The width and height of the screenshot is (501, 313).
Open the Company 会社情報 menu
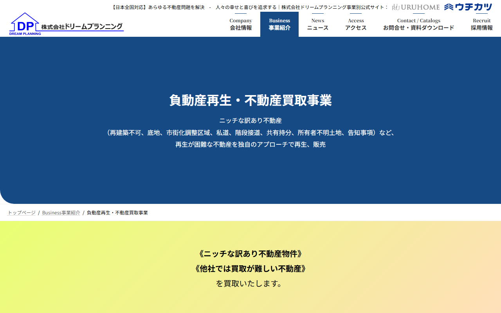pos(241,24)
